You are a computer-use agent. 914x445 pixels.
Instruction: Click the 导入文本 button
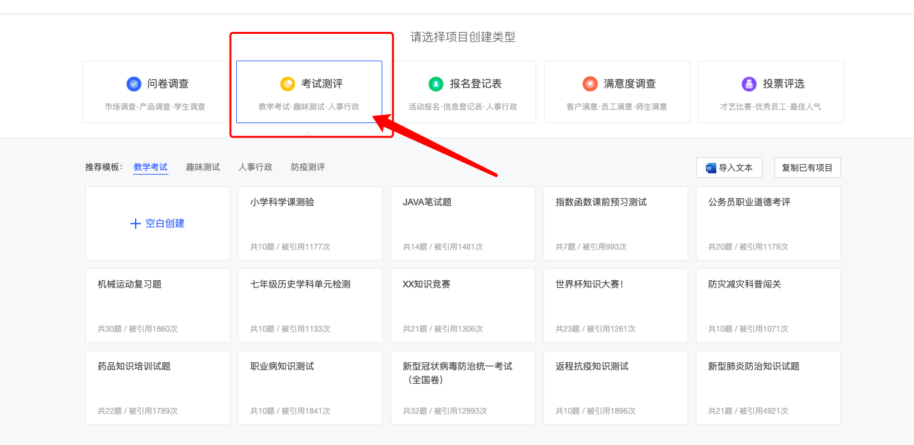tap(730, 167)
